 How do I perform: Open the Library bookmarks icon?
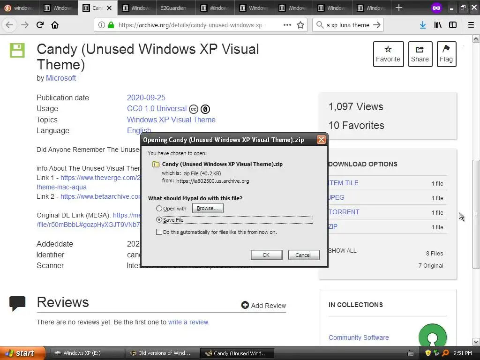click(438, 25)
